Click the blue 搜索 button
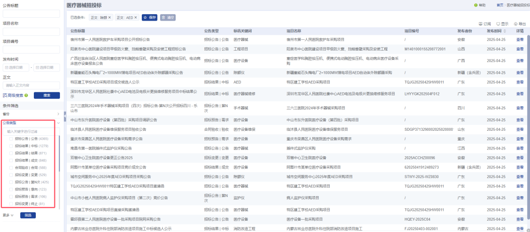The image size is (530, 232). click(x=47, y=95)
